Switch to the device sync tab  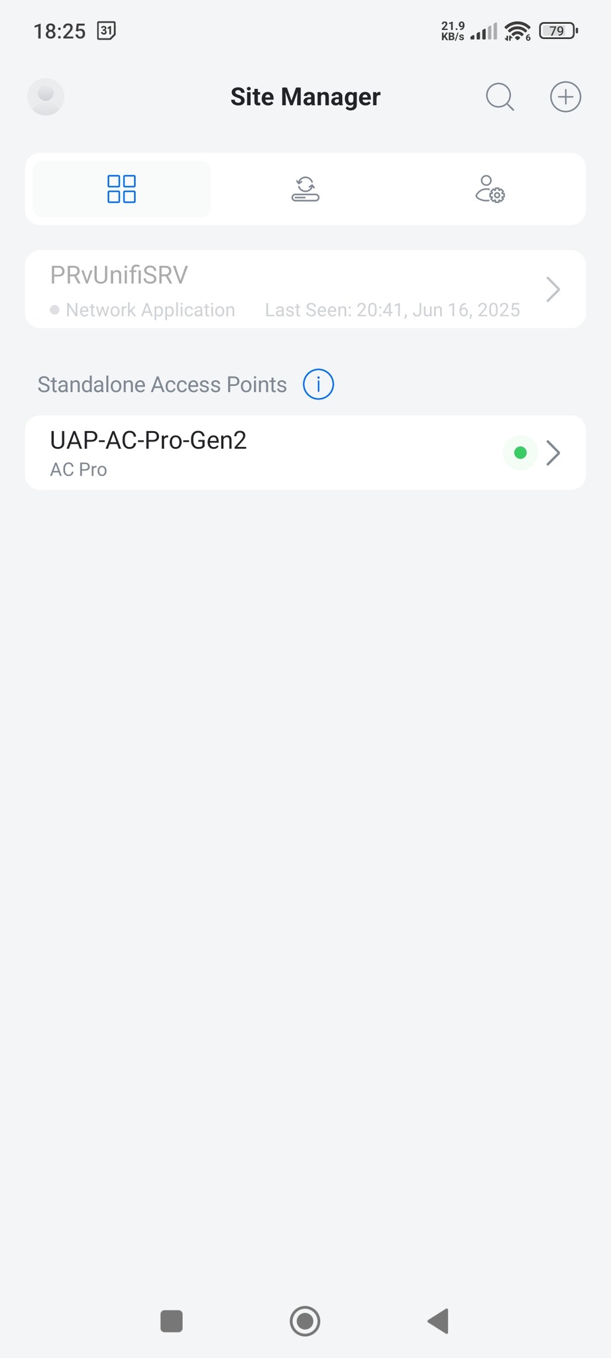tap(305, 189)
